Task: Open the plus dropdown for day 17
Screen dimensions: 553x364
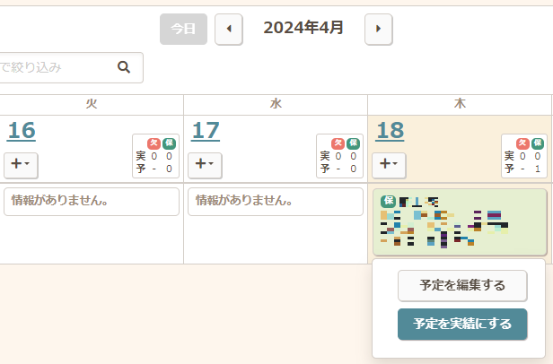Action: (204, 164)
